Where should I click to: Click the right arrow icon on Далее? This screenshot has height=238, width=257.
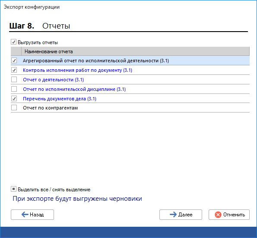tap(173, 214)
